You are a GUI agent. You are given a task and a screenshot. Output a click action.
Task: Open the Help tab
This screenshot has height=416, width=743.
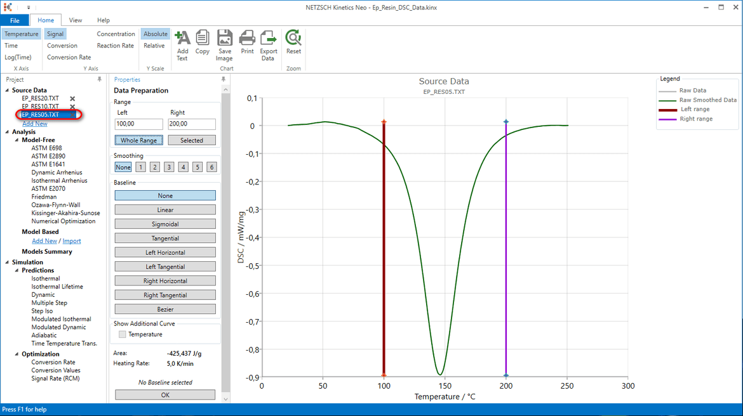(x=103, y=20)
